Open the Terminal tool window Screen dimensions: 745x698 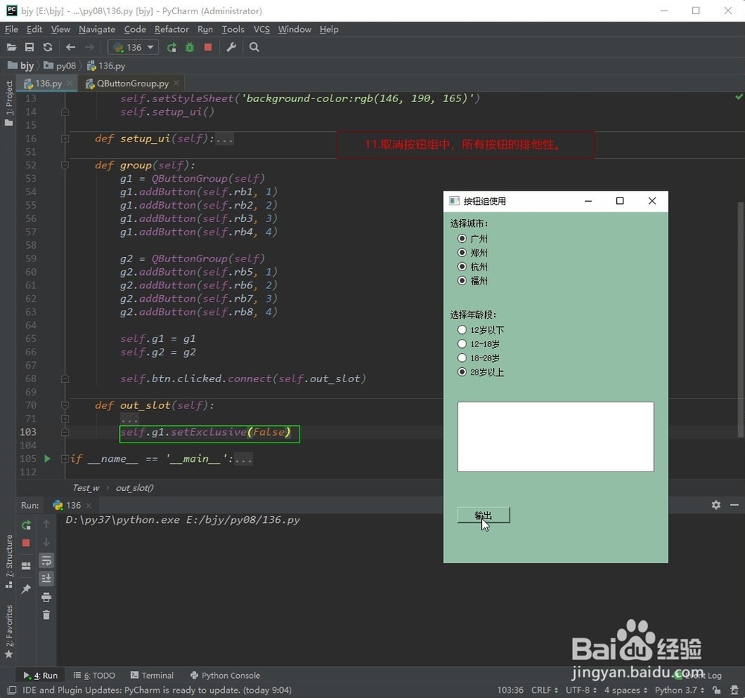coord(152,675)
